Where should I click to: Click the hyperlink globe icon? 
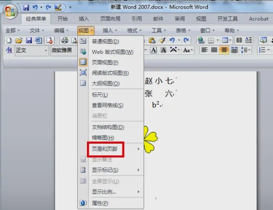(201, 40)
